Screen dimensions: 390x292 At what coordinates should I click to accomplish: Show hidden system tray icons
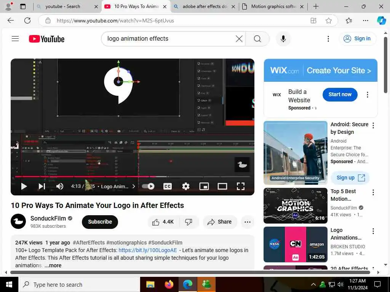[x=313, y=284]
